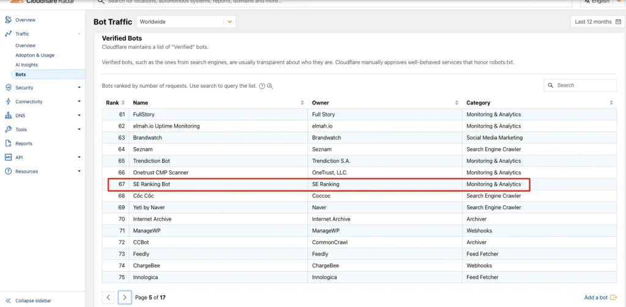Click the Add a bot export icon

(x=614, y=297)
